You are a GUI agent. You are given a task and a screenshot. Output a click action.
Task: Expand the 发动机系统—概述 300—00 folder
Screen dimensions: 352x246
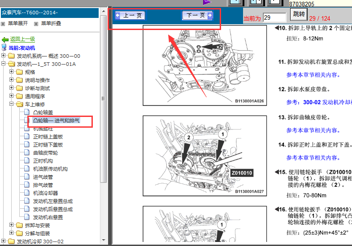coord(3,55)
